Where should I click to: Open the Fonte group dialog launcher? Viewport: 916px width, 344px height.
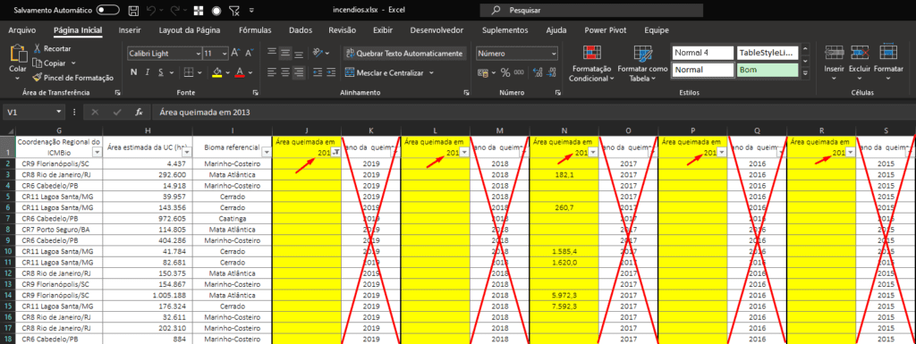255,93
